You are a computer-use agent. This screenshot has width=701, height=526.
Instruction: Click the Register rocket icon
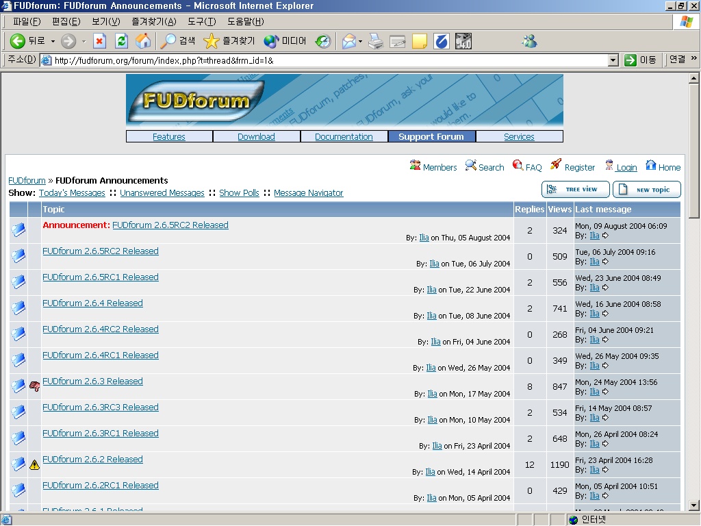(556, 164)
